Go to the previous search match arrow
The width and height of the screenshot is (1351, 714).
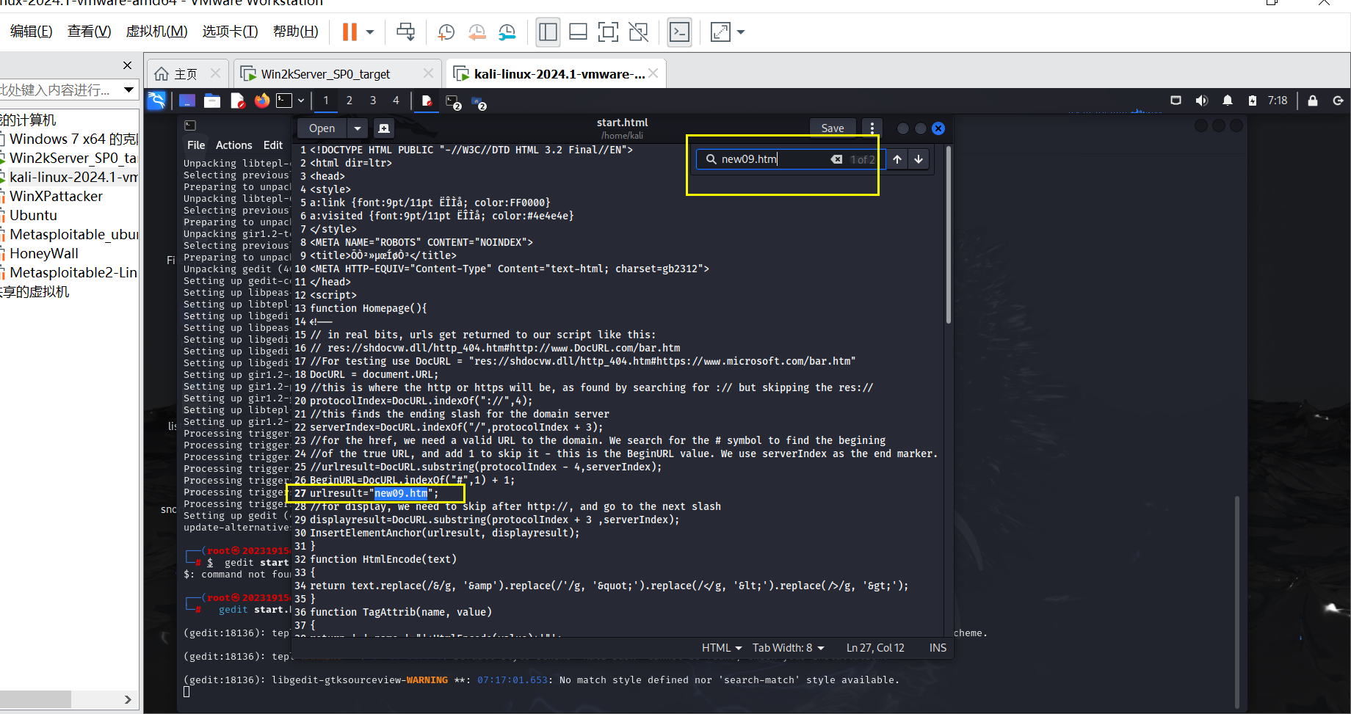pos(897,159)
